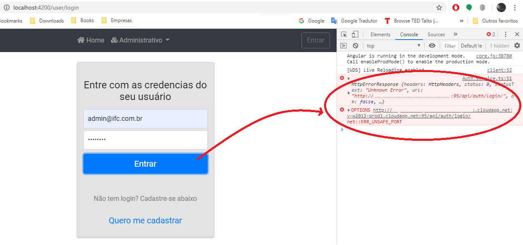Click the gray shield extension icon

(x=483, y=7)
